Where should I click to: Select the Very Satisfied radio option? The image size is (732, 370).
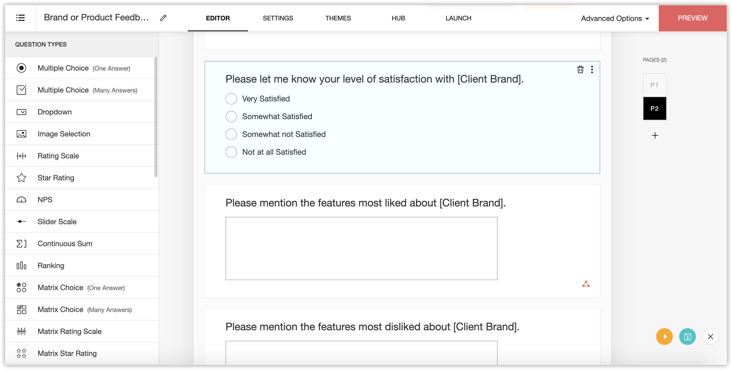(231, 99)
